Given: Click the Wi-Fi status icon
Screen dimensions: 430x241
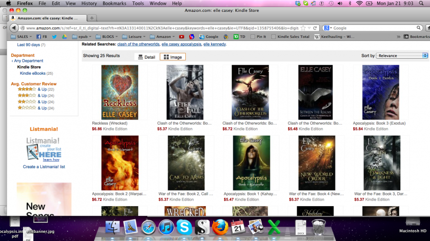Looking at the screenshot, I should tap(359, 3).
